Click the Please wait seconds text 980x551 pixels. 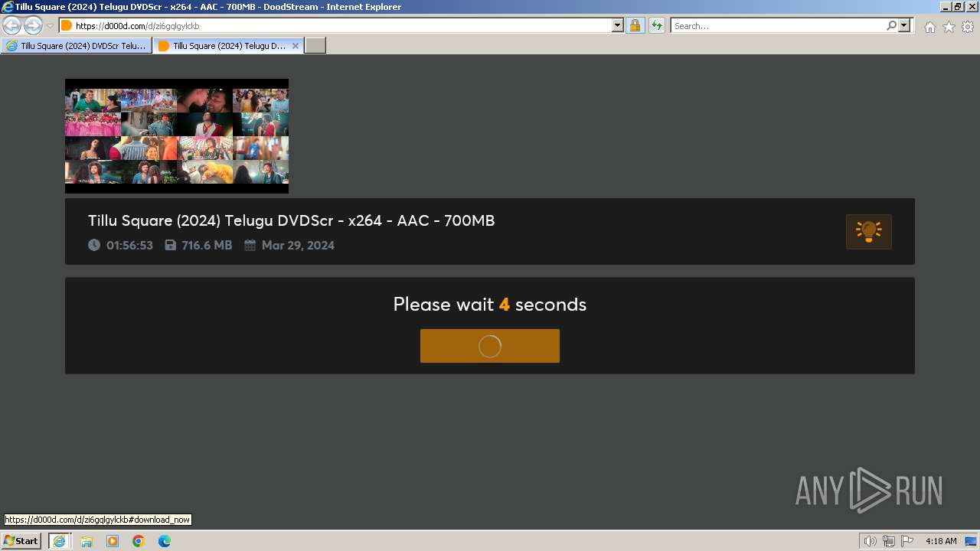[x=490, y=304]
